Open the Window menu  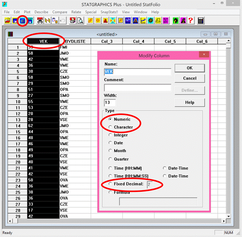pos(140,12)
